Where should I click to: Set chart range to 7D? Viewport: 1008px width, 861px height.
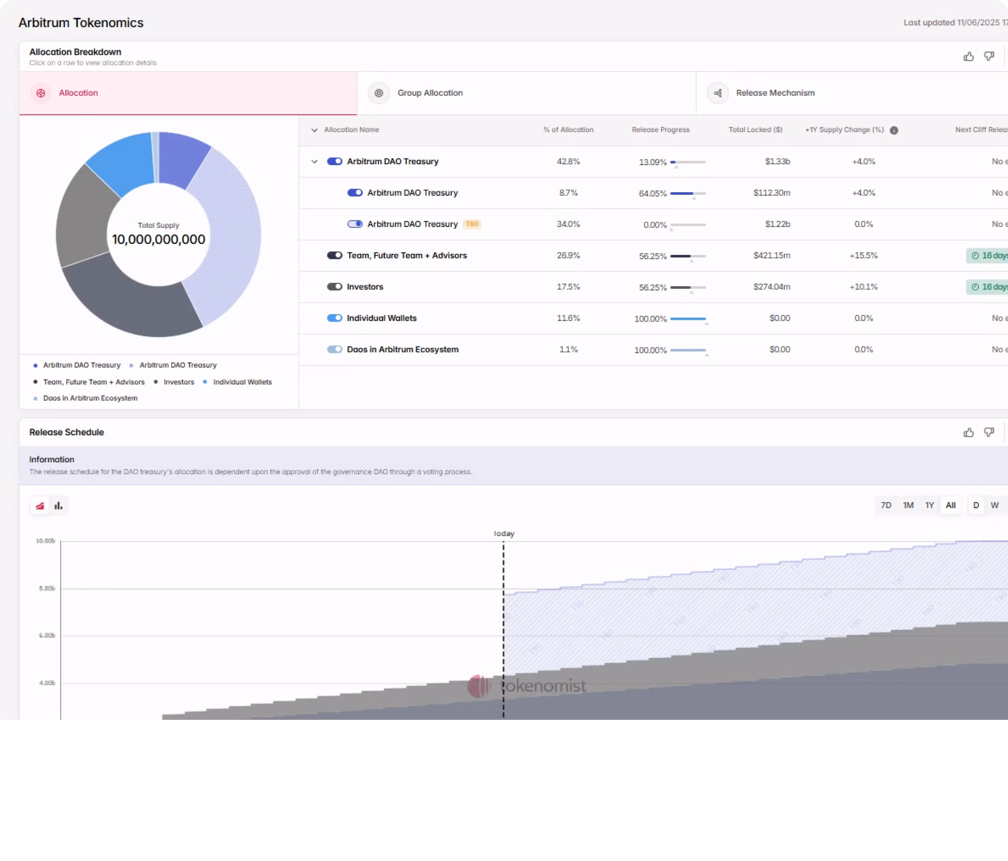(886, 505)
